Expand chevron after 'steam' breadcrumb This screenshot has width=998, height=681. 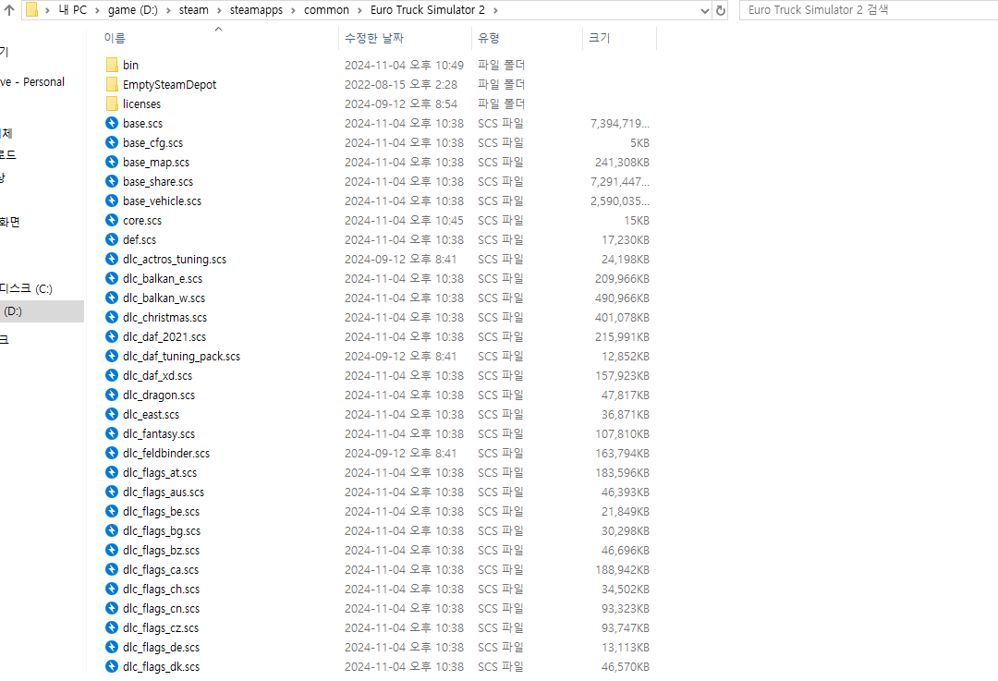pyautogui.click(x=220, y=10)
